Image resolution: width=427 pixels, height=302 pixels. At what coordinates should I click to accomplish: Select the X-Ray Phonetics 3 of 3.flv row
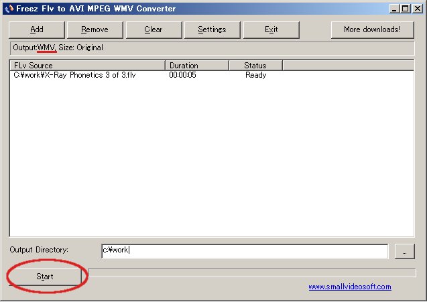(x=212, y=75)
